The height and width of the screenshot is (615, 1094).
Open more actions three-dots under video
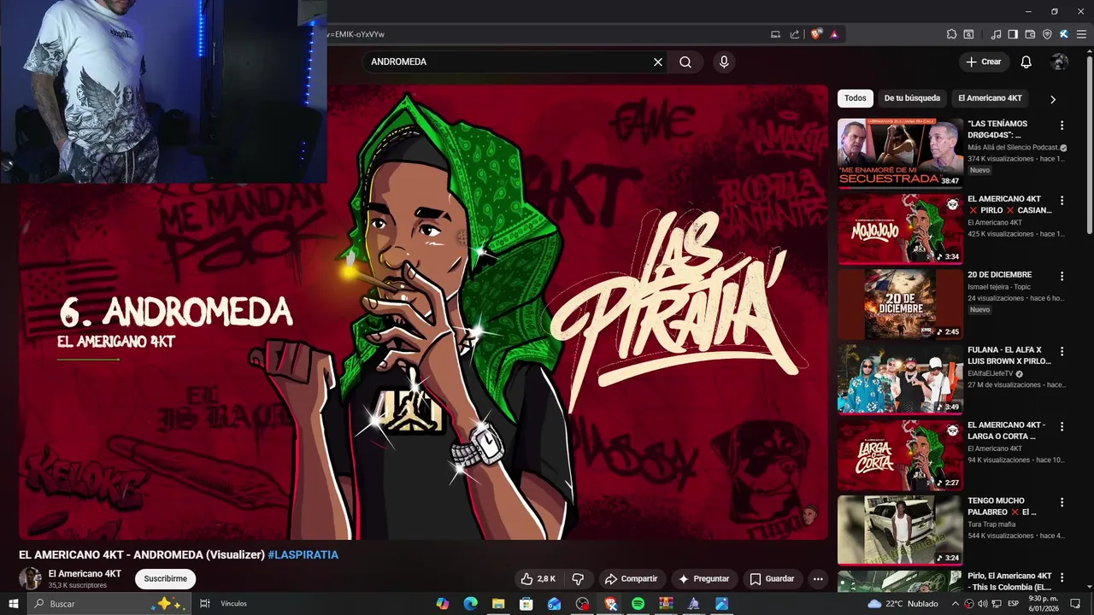click(x=818, y=579)
